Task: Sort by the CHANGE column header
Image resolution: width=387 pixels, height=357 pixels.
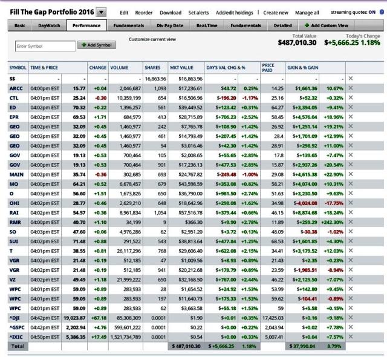Action: (x=98, y=68)
